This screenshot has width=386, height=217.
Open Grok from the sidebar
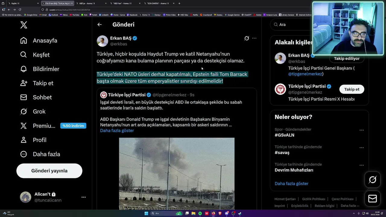[x=33, y=111]
